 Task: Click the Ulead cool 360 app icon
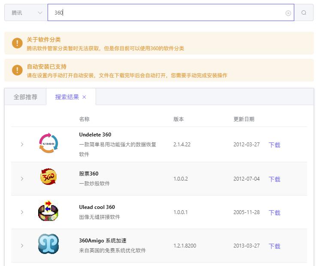click(x=48, y=211)
